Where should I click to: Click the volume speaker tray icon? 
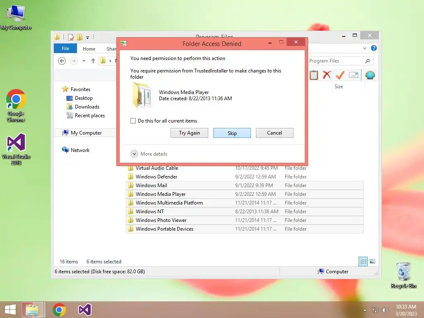click(385, 310)
